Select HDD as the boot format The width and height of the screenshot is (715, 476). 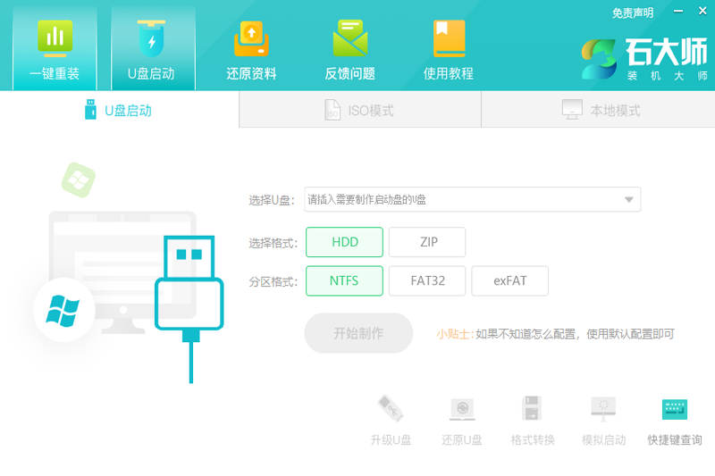[344, 242]
